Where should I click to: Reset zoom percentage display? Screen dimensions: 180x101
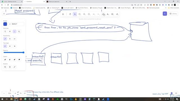point(10,93)
